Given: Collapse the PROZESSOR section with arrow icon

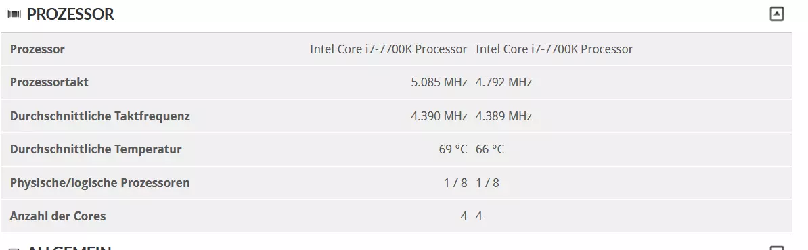Looking at the screenshot, I should 776,14.
